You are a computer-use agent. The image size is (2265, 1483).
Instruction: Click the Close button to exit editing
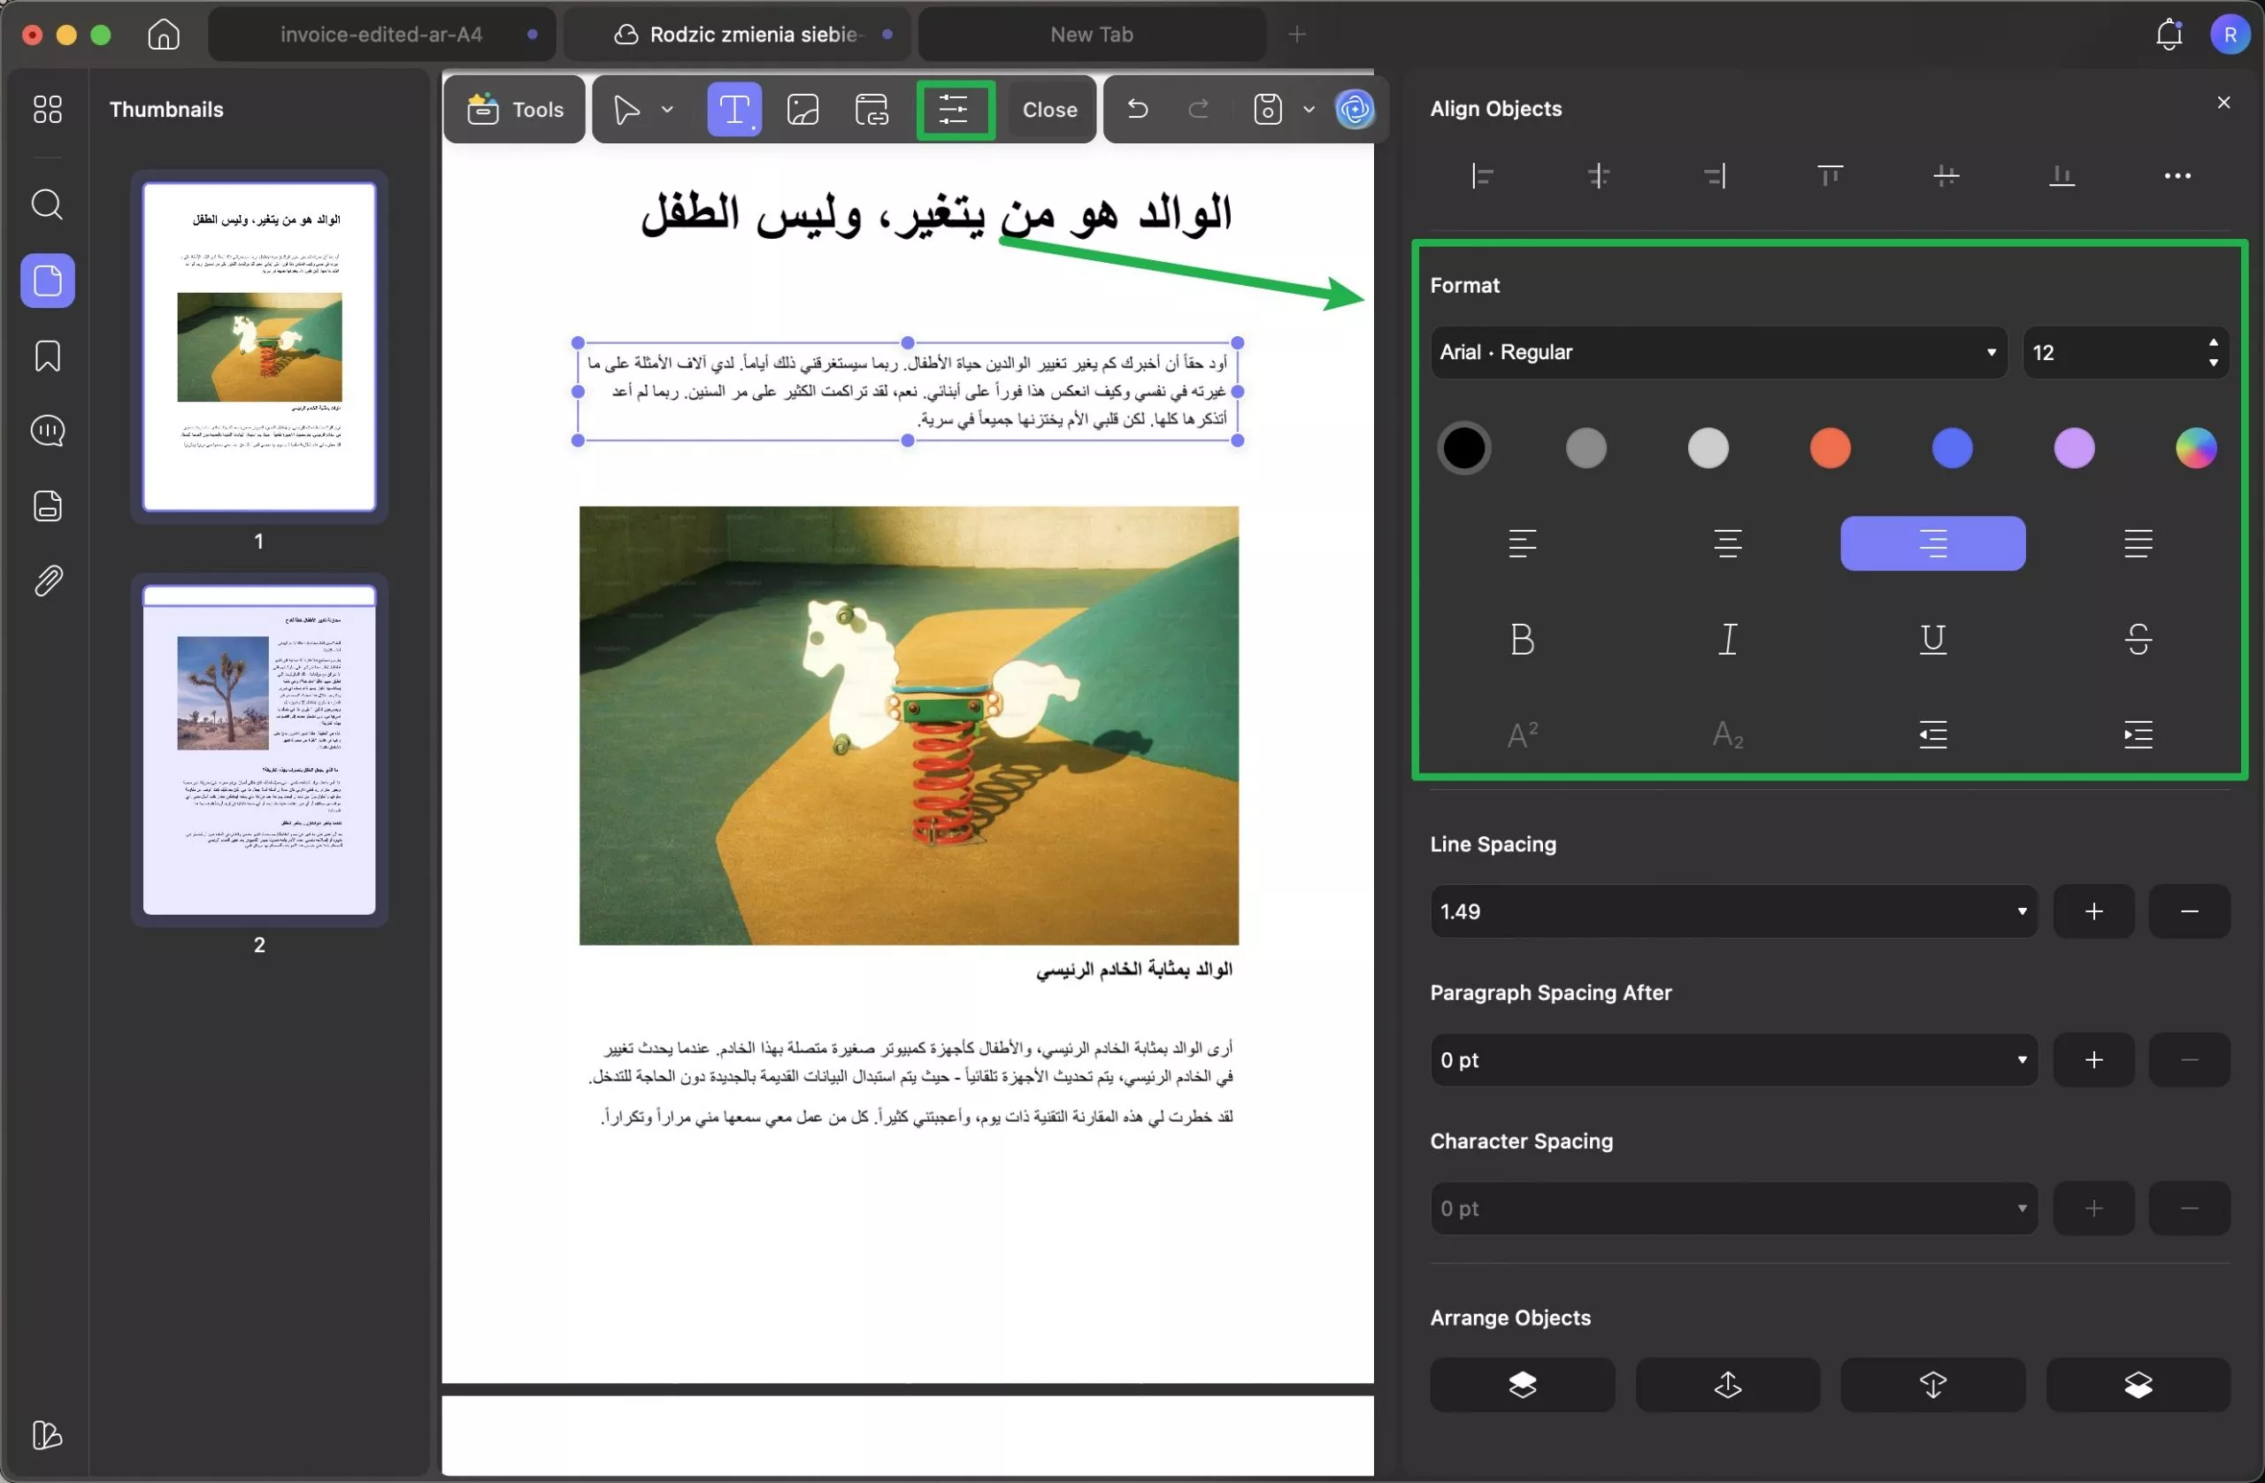1048,110
